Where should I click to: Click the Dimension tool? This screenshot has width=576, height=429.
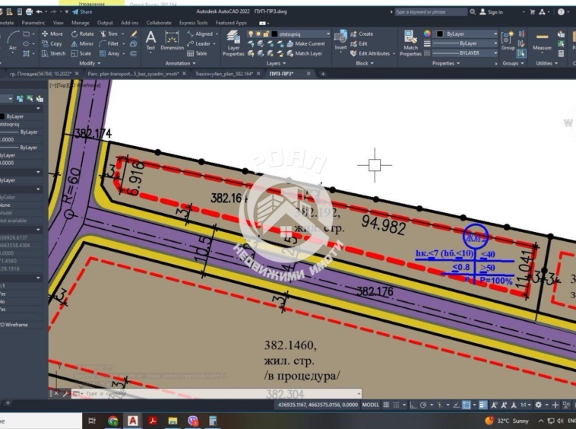(x=172, y=40)
